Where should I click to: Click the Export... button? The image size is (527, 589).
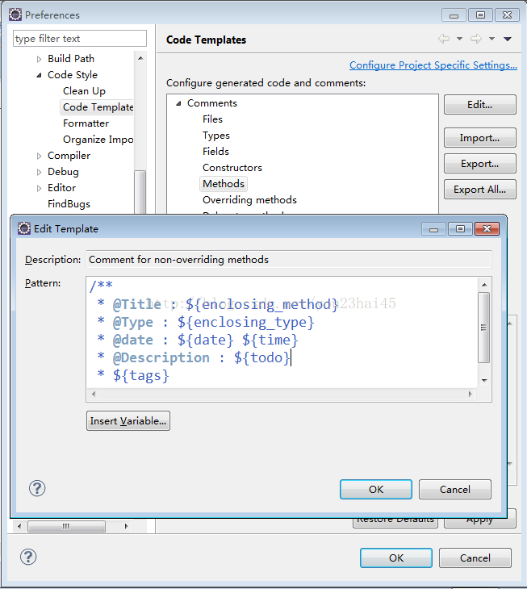click(x=479, y=164)
